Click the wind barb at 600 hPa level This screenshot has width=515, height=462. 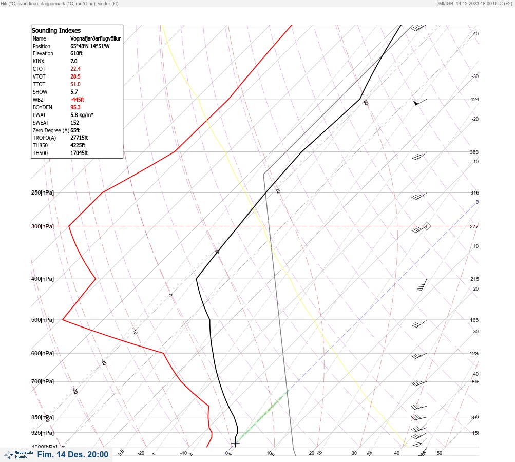pos(419,356)
